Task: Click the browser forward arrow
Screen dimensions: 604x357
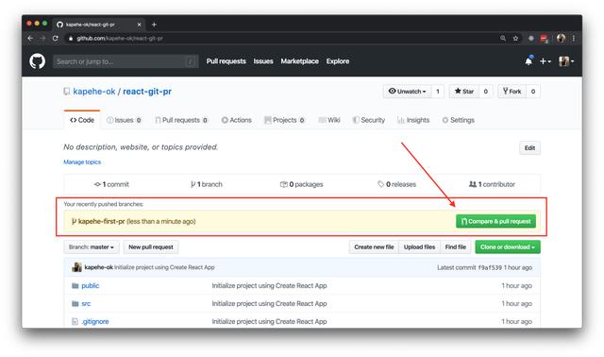Action: pos(42,38)
